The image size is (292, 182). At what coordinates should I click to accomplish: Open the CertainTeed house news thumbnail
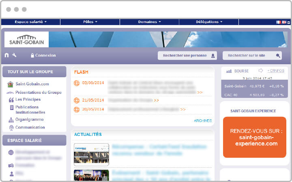click(91, 154)
